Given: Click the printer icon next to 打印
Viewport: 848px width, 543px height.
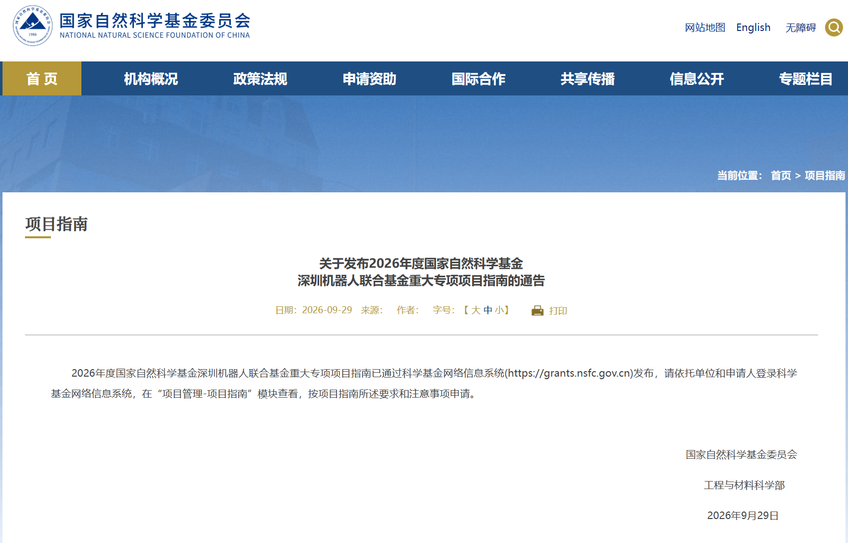Looking at the screenshot, I should point(537,311).
